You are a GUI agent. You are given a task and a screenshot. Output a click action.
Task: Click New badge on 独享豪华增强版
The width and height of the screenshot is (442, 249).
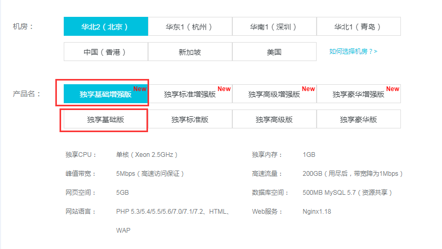point(392,89)
